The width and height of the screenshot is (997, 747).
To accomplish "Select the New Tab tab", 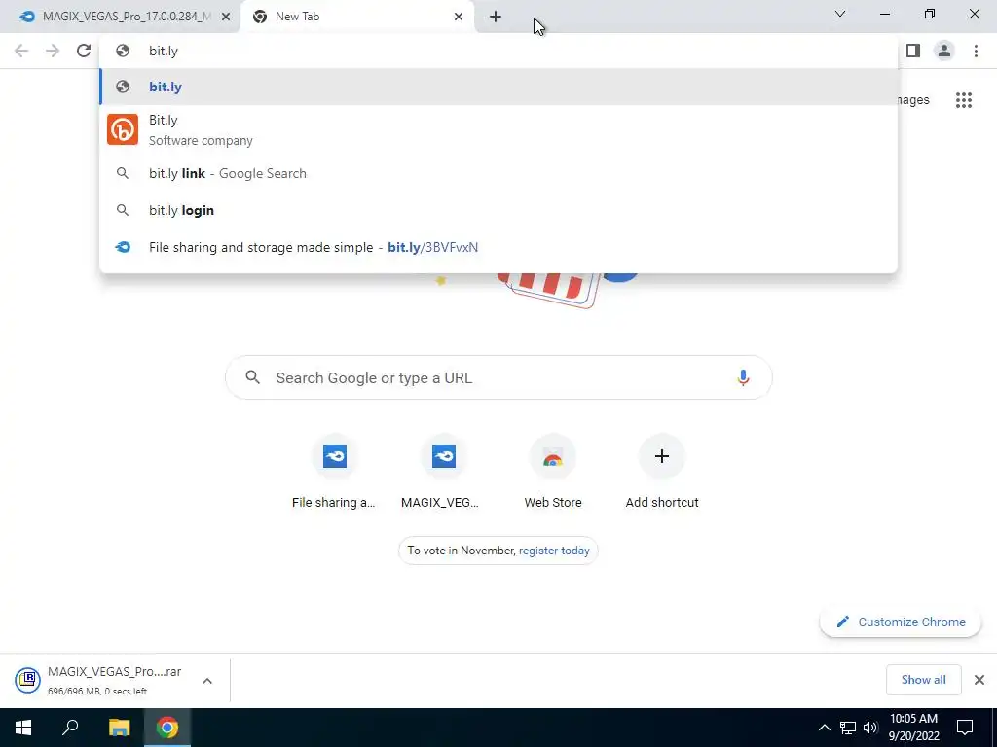I will [356, 17].
